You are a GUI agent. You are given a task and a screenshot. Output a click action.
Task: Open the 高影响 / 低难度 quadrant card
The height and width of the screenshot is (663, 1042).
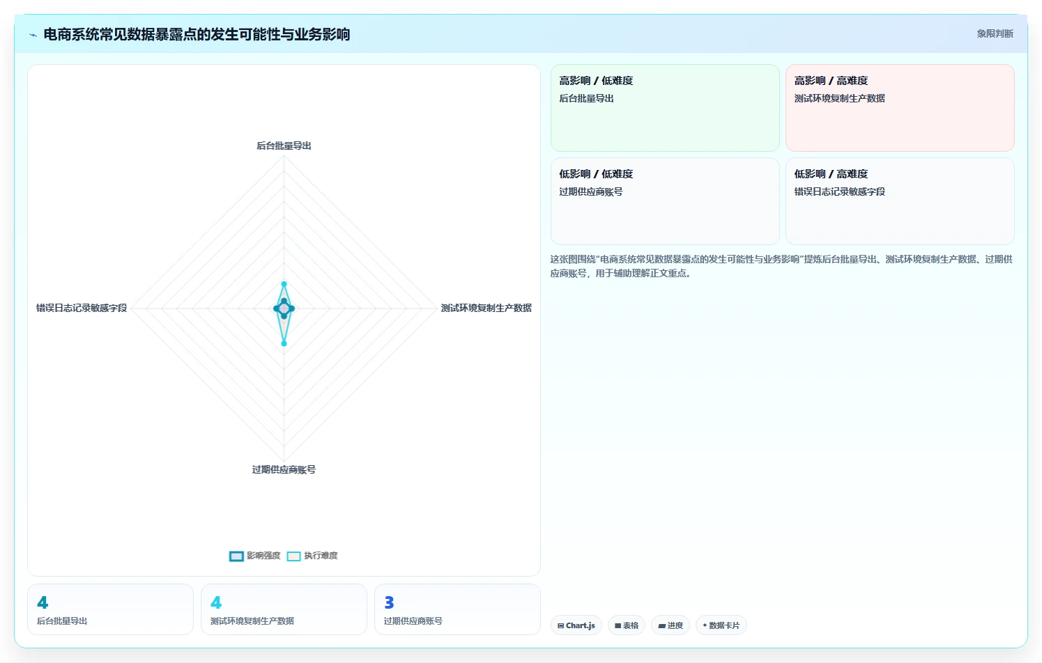pyautogui.click(x=665, y=108)
